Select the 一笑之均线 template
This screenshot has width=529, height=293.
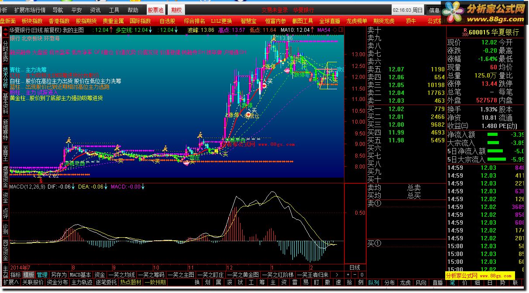(x=121, y=275)
